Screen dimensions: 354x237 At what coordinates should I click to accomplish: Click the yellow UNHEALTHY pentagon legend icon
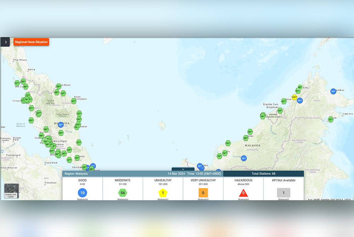pyautogui.click(x=162, y=193)
